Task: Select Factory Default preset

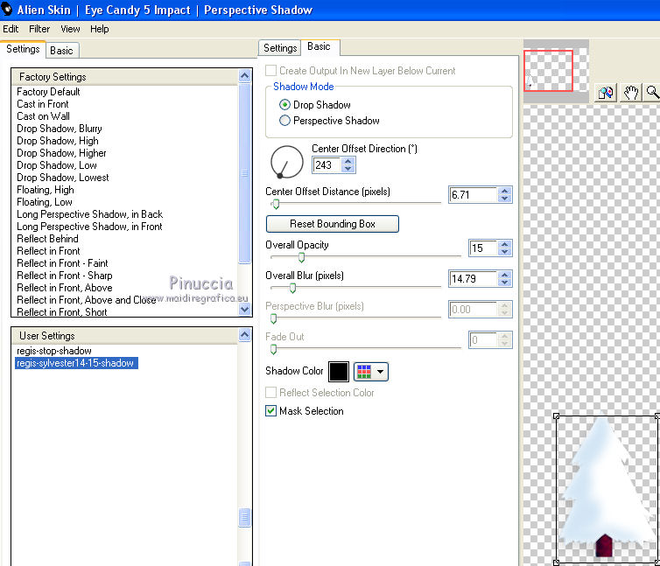Action: [48, 92]
